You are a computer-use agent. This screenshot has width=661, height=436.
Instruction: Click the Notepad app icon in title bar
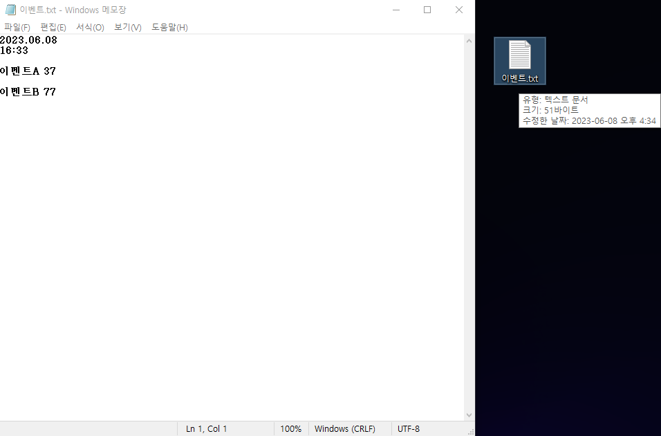click(10, 10)
